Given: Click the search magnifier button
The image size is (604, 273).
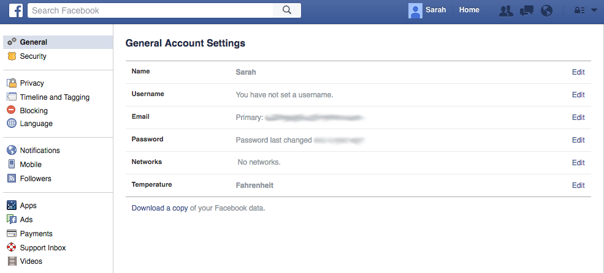Looking at the screenshot, I should pyautogui.click(x=287, y=10).
